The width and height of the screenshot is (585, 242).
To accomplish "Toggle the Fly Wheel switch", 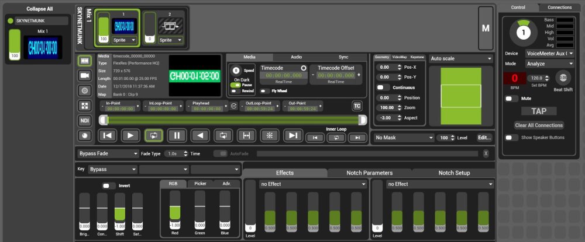I will [265, 91].
